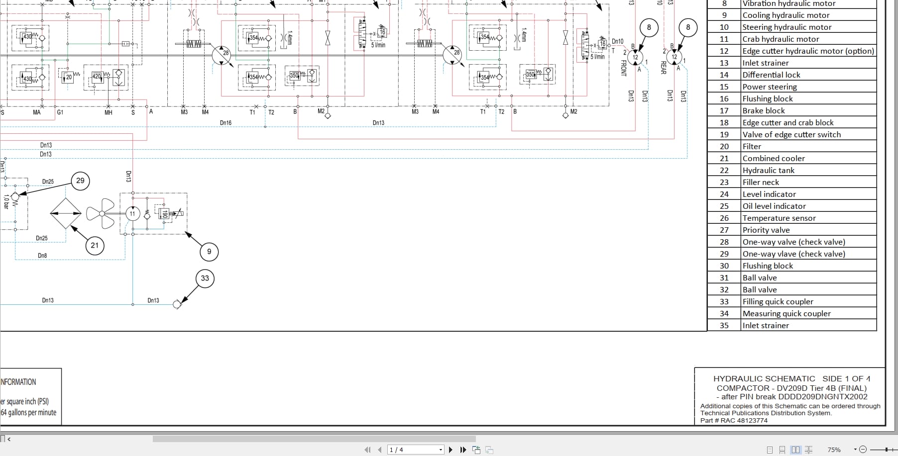Screen dimensions: 898x456
Task: Go to the last page using fast-forward arrow
Action: (463, 450)
